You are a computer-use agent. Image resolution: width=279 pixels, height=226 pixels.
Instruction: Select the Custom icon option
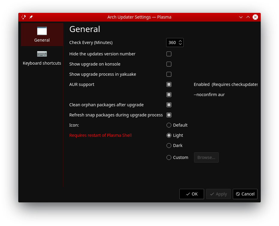click(177, 157)
